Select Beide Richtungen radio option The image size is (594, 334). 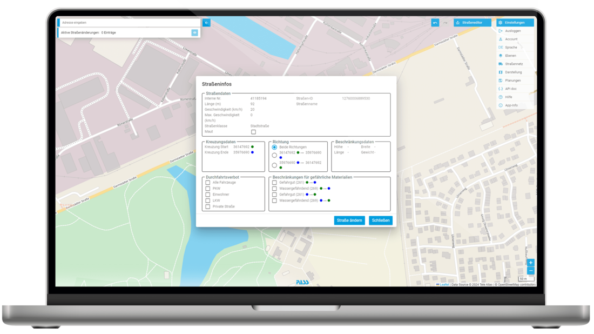274,147
